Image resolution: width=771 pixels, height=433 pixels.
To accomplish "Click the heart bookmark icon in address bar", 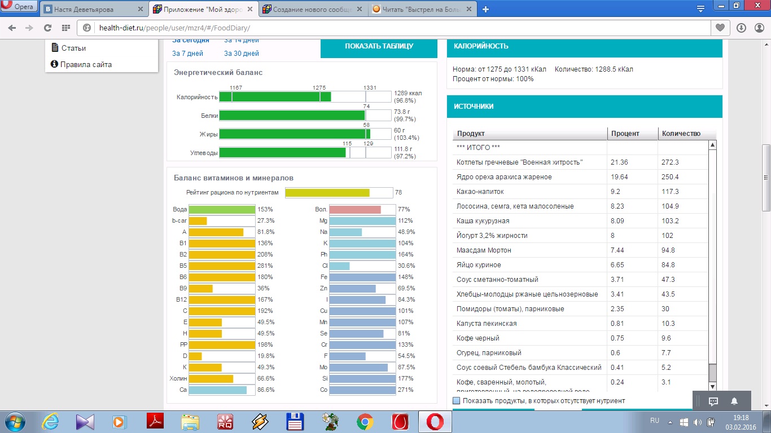I will 720,28.
